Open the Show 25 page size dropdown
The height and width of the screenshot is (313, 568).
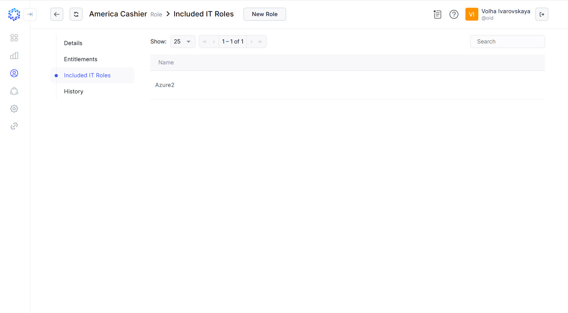[183, 42]
